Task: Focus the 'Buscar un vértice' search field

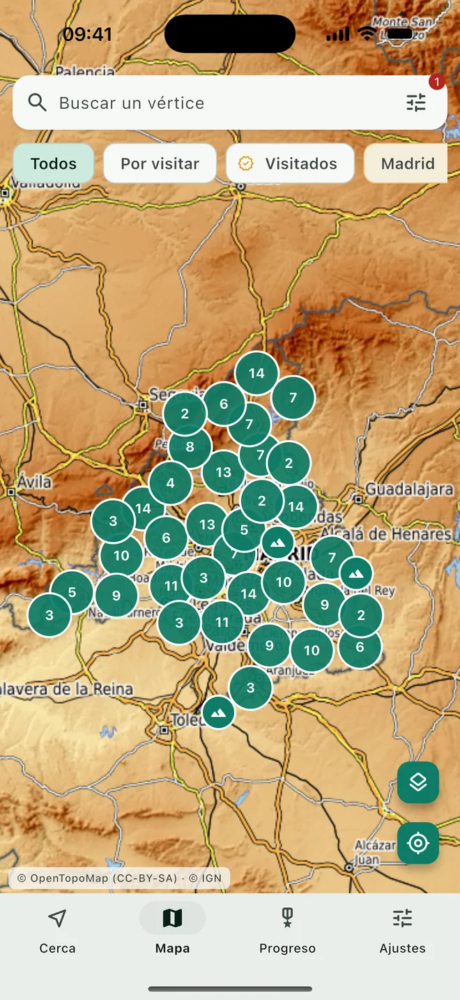Action: [x=230, y=103]
